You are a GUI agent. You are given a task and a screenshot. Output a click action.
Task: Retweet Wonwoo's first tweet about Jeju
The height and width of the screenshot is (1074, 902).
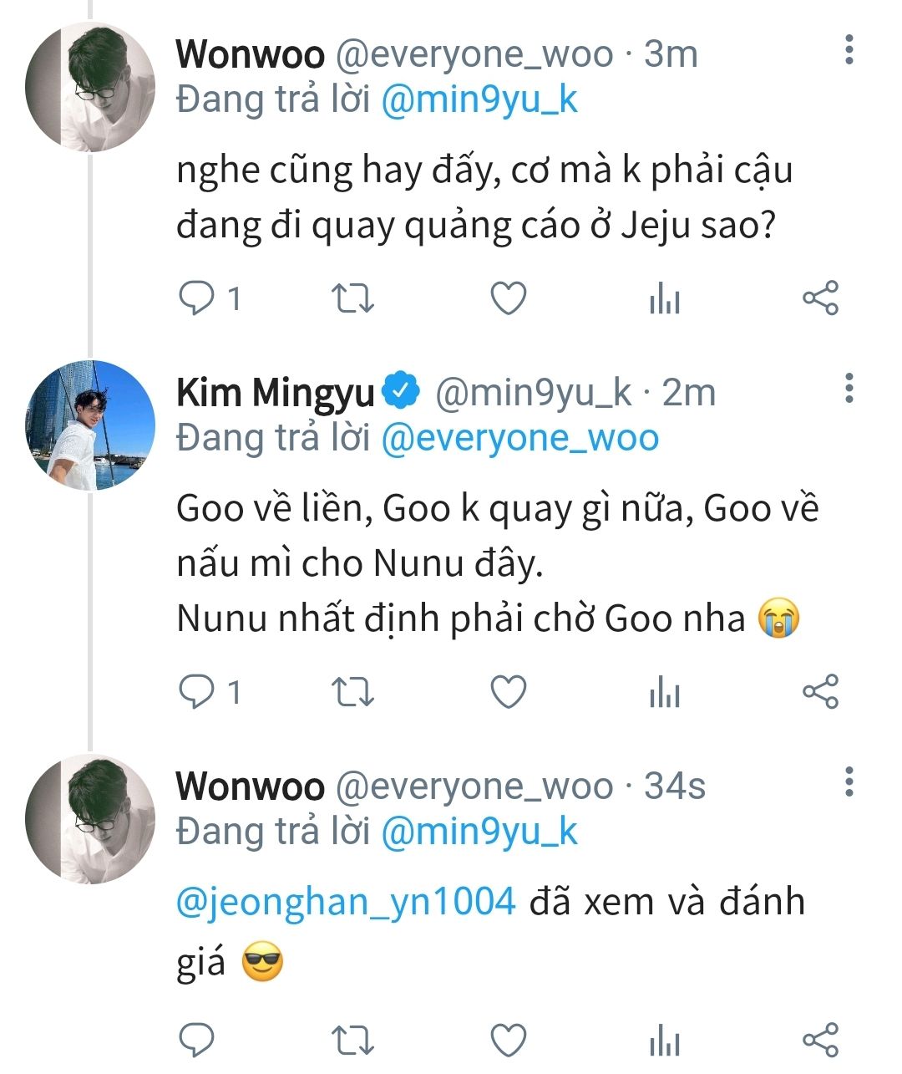tap(352, 298)
